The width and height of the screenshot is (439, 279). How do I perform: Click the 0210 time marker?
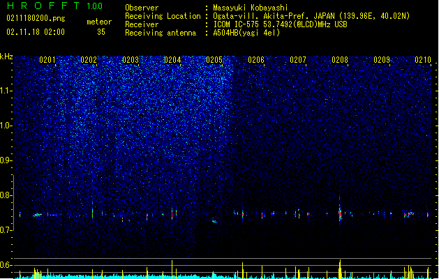point(423,60)
